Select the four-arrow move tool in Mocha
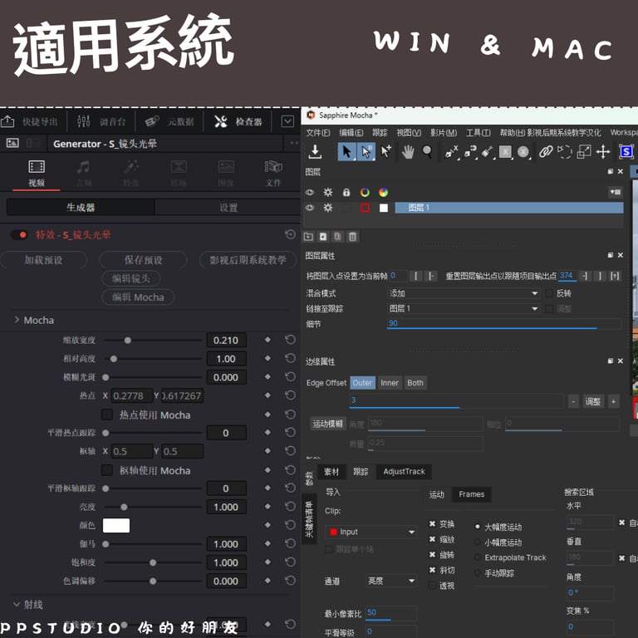Viewport: 638px width, 638px height. (x=602, y=152)
